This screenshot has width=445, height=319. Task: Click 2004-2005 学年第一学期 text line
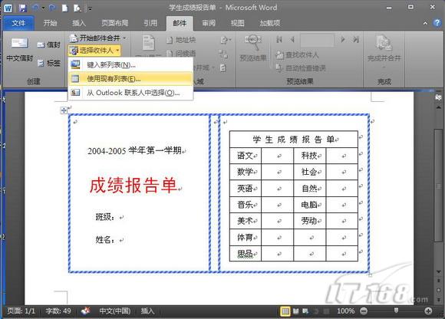tap(134, 150)
